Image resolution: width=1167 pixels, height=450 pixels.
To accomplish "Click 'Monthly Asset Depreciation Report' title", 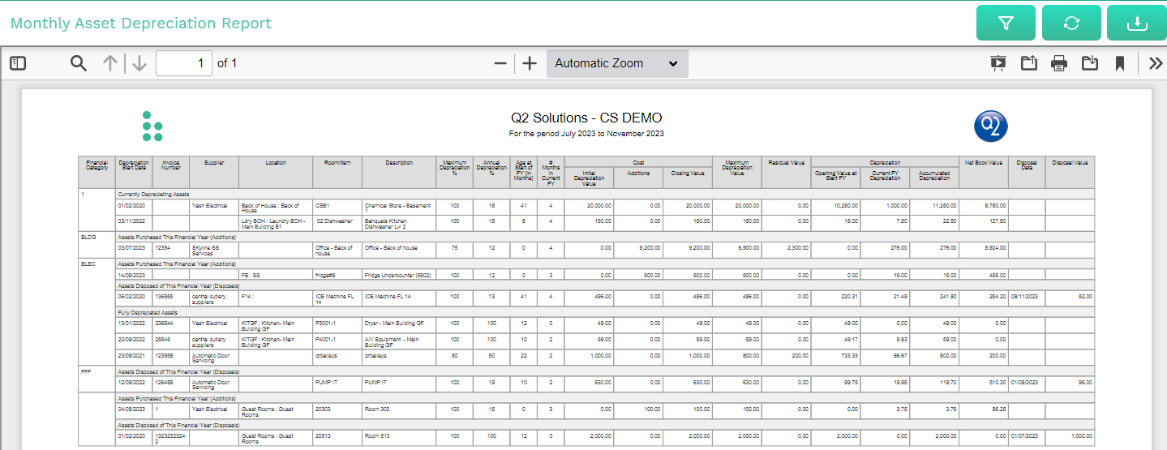I will point(141,23).
